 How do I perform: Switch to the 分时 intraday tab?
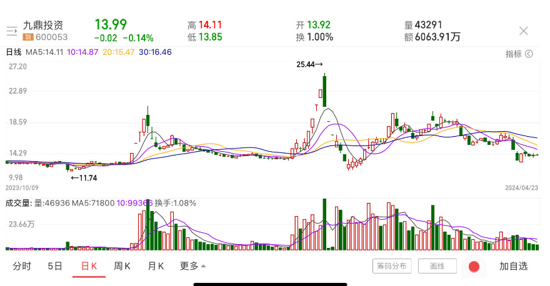[x=22, y=266]
